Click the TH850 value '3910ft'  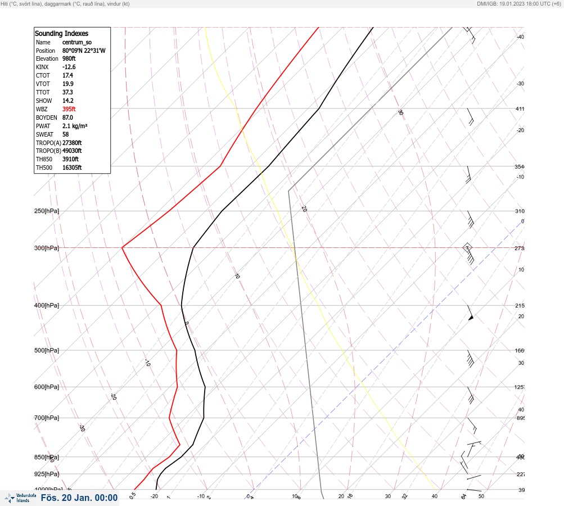[70, 159]
